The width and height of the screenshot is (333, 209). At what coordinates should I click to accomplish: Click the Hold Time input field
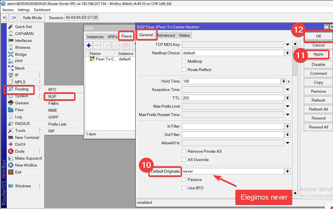point(231,81)
